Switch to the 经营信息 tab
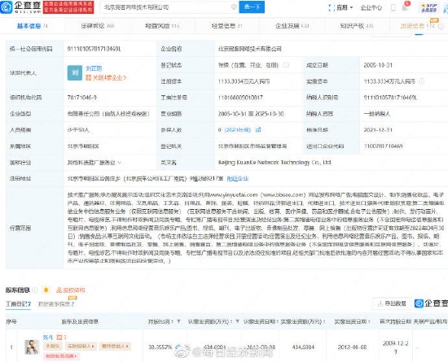The width and height of the screenshot is (448, 362). [x=227, y=26]
